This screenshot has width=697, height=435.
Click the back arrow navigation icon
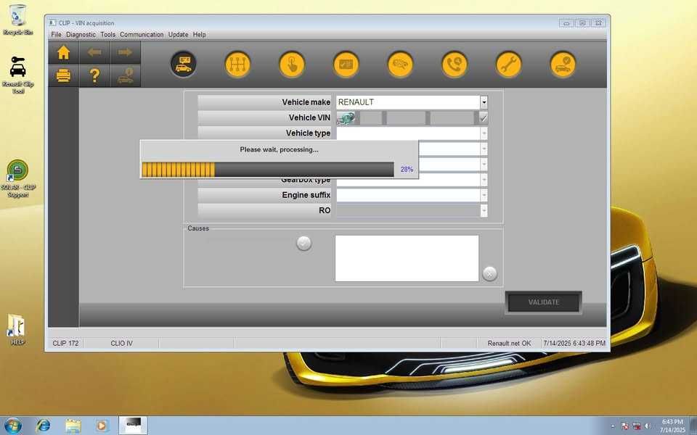coord(94,53)
